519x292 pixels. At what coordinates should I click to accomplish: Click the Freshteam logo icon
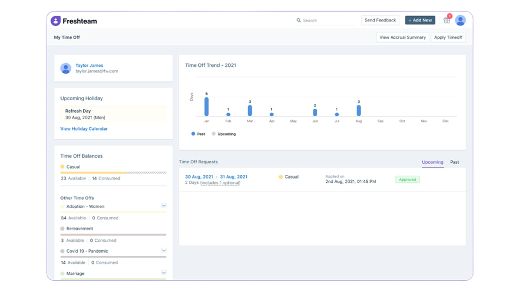click(56, 21)
